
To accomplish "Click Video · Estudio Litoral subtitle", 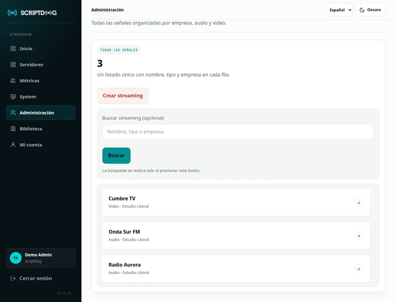I will click(x=129, y=206).
